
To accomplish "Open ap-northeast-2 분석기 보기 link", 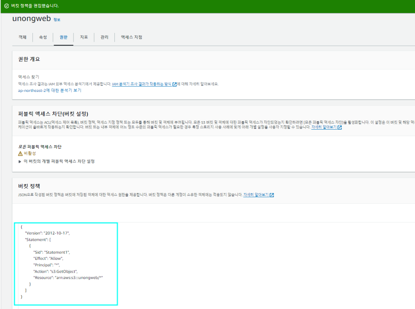I will click(50, 91).
